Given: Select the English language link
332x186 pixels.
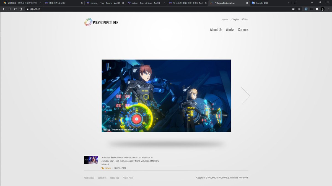Looking at the screenshot, I should pos(236,20).
